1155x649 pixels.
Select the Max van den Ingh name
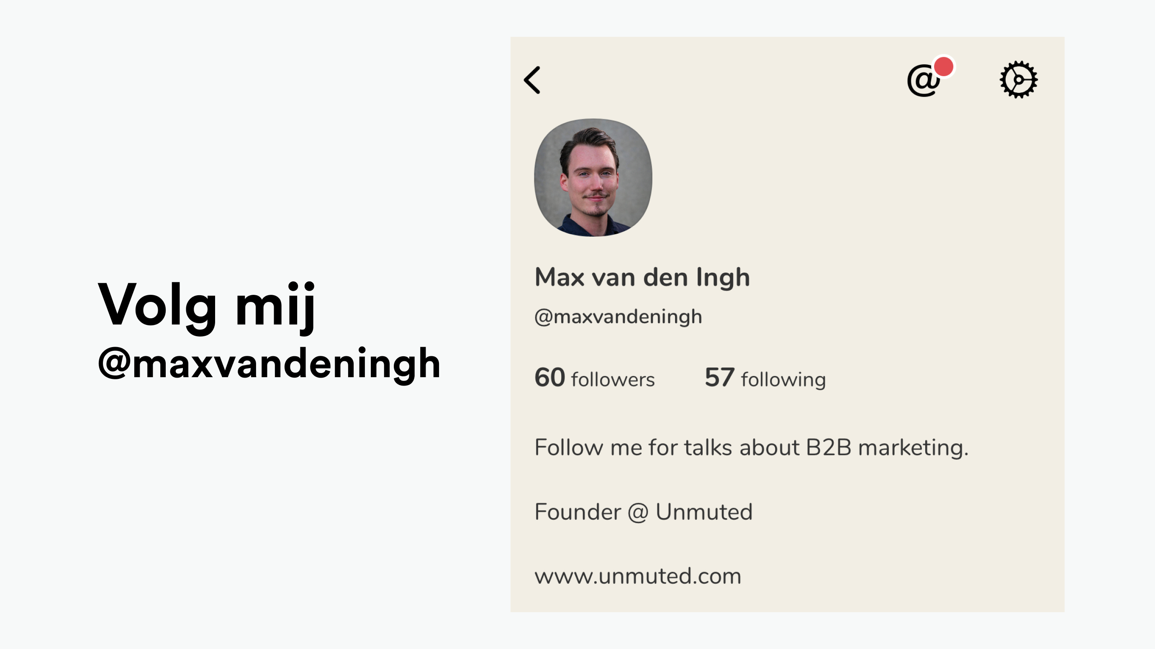(x=642, y=277)
